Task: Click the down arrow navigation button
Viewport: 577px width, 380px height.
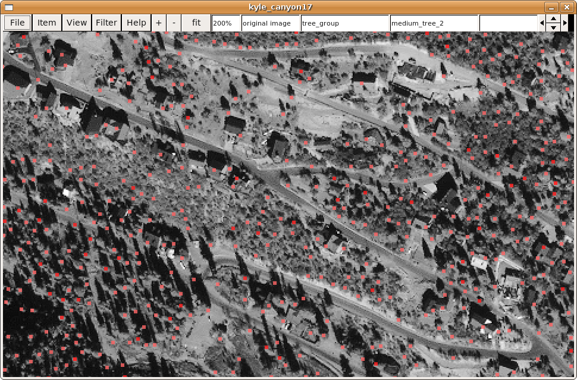Action: click(553, 27)
